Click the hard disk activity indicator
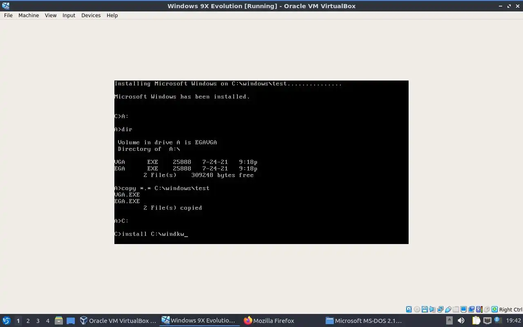This screenshot has width=523, height=327. 409,309
